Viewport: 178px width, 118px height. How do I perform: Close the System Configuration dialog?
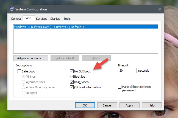[160, 9]
